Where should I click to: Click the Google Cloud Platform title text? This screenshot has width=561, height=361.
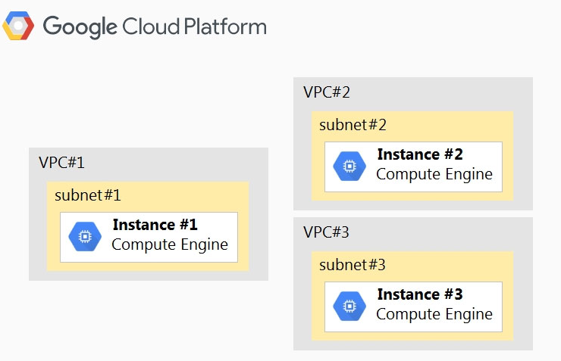155,26
